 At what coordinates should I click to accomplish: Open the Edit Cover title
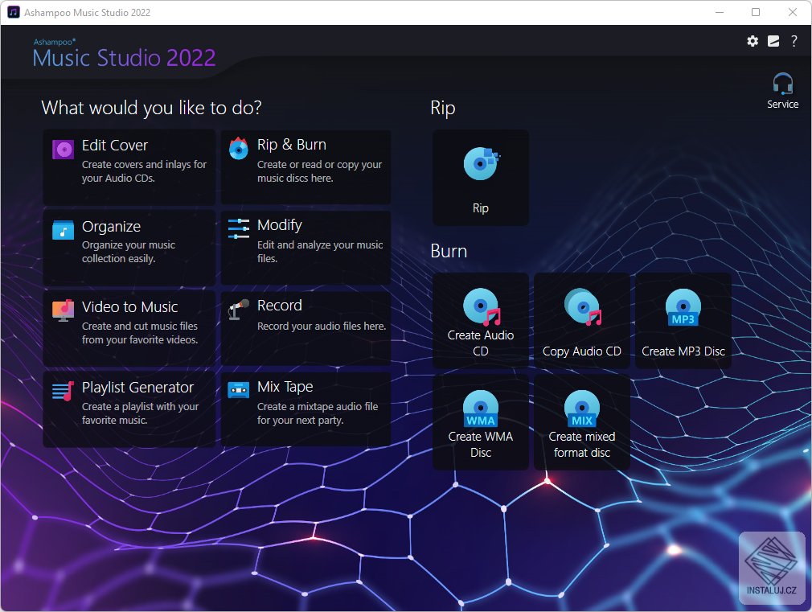pyautogui.click(x=115, y=146)
